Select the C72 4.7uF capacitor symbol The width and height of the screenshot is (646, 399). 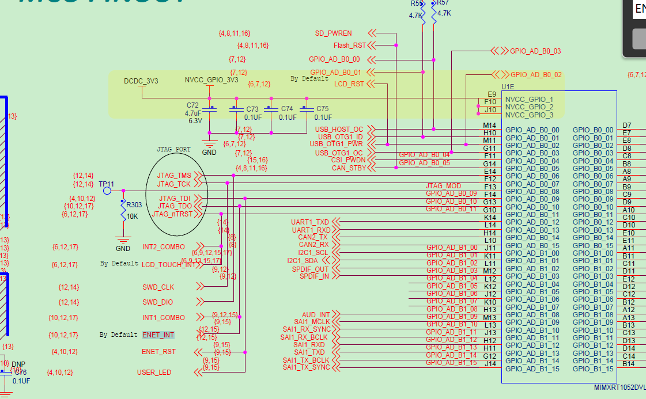pos(210,109)
